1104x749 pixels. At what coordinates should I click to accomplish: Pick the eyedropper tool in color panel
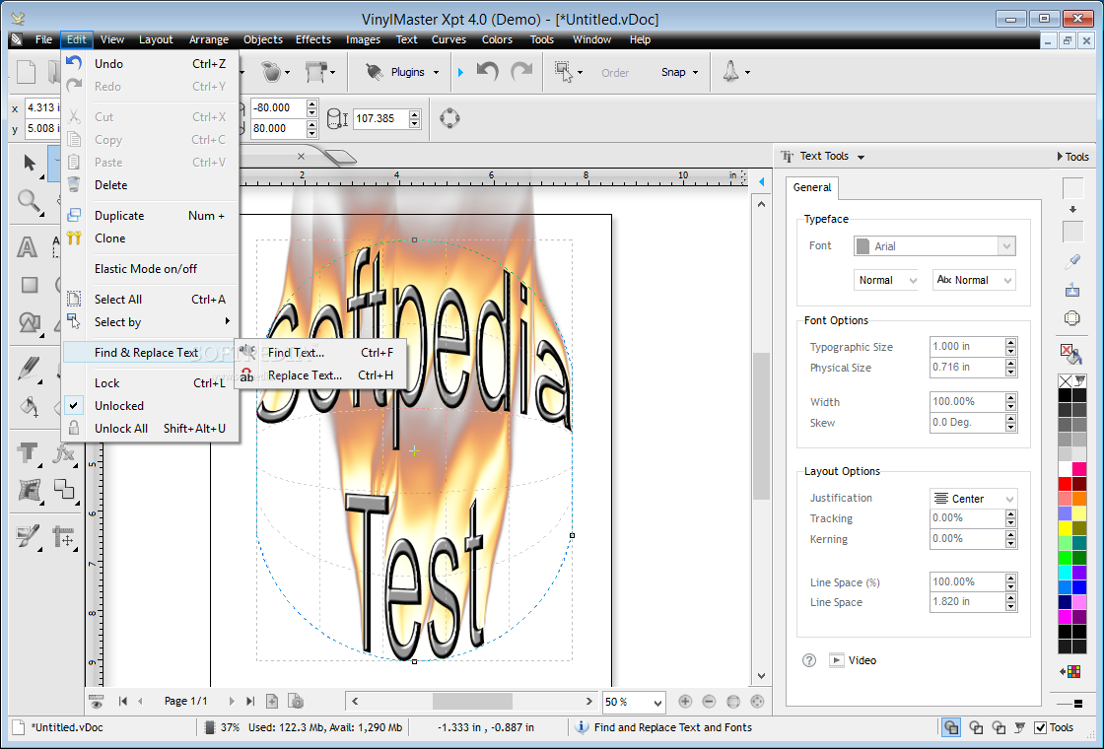coord(1072,262)
